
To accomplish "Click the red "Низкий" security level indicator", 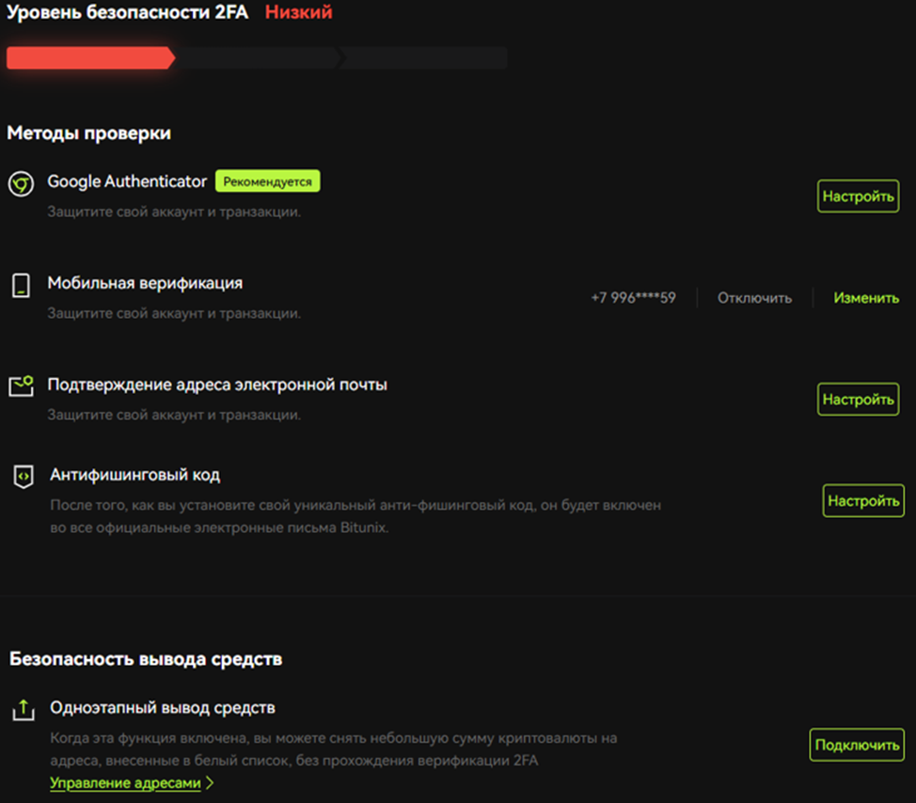I will coord(297,13).
